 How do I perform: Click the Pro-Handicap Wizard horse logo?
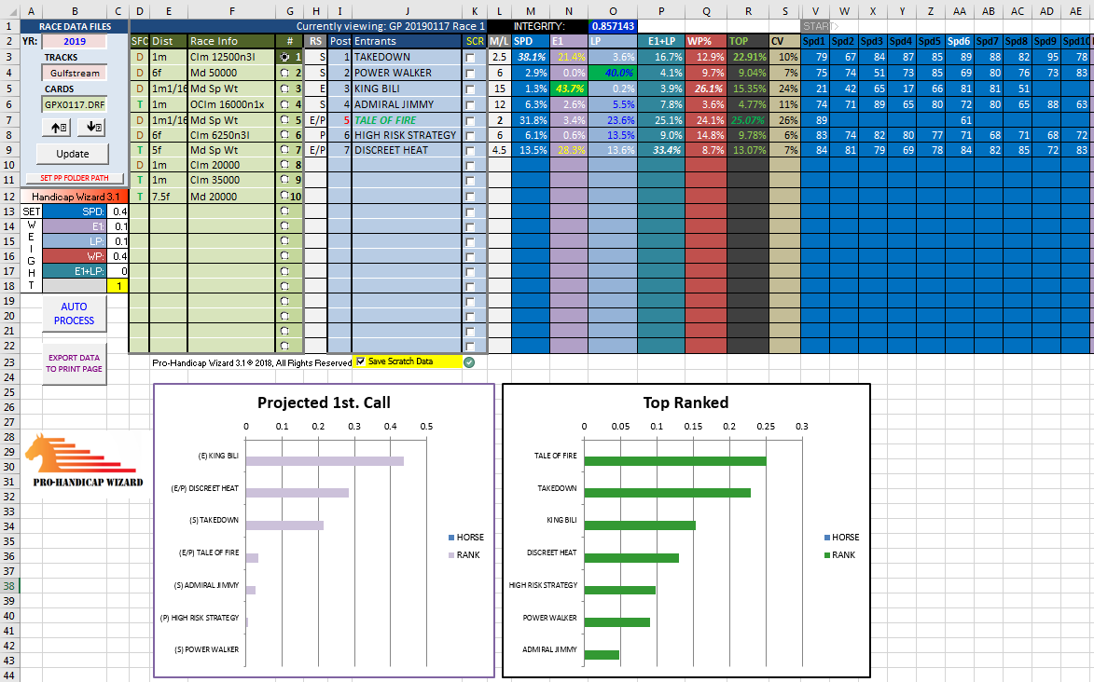click(74, 463)
